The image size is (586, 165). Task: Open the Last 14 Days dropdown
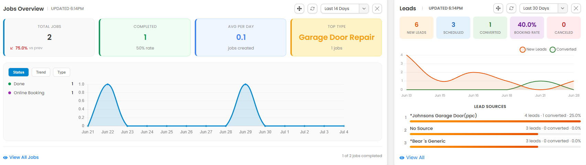pos(345,9)
